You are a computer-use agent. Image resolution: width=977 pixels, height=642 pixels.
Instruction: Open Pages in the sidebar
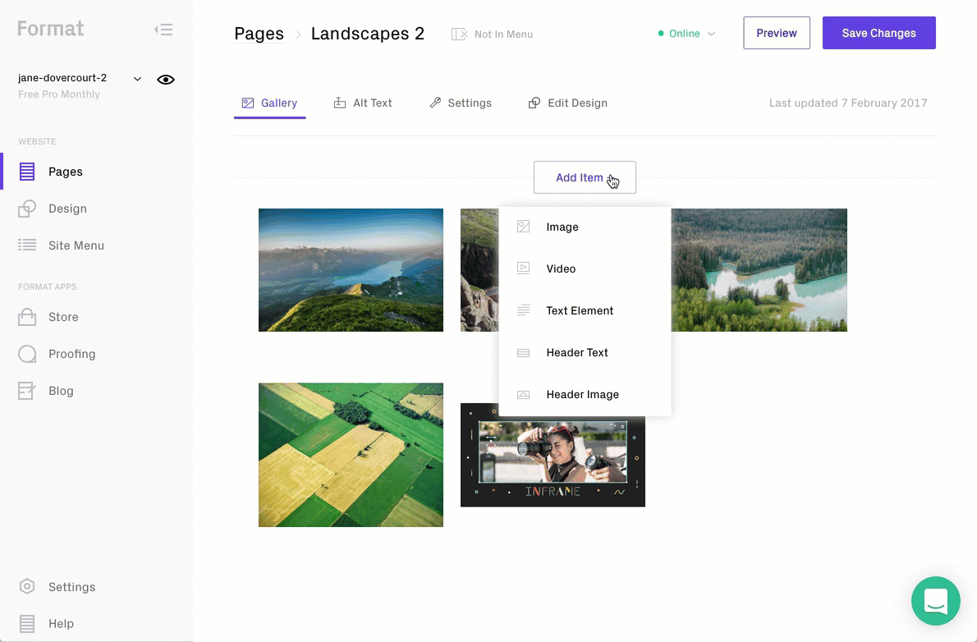tap(66, 172)
